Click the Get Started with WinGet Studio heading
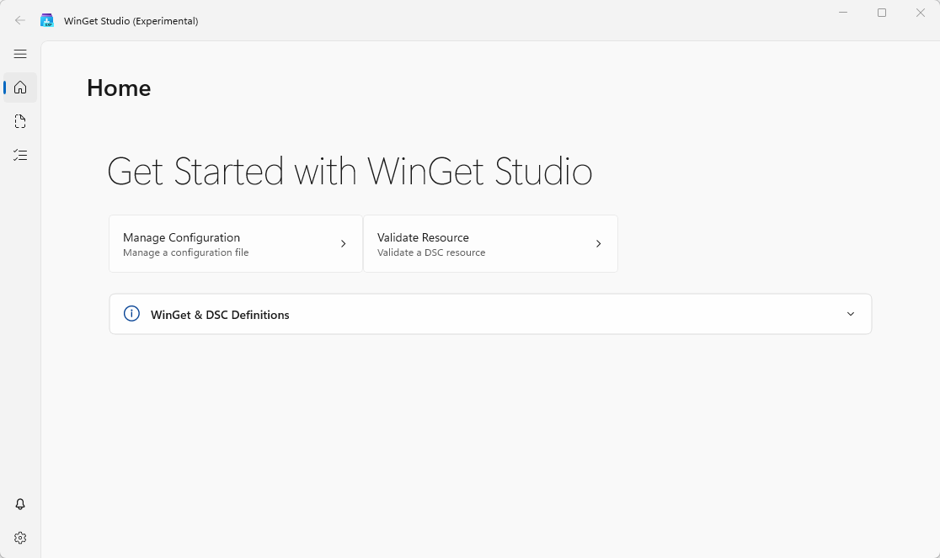Image resolution: width=940 pixels, height=558 pixels. (350, 172)
